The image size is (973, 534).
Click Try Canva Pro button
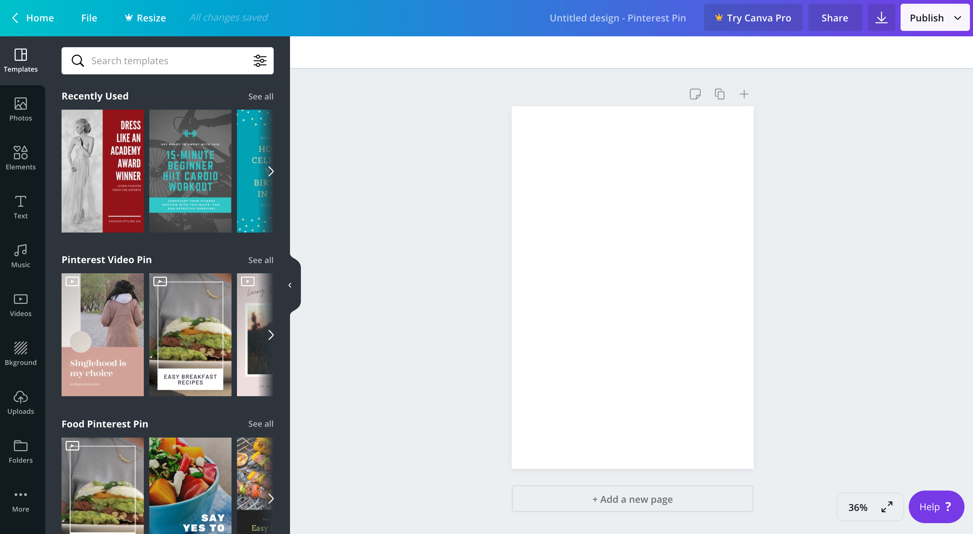tap(753, 18)
